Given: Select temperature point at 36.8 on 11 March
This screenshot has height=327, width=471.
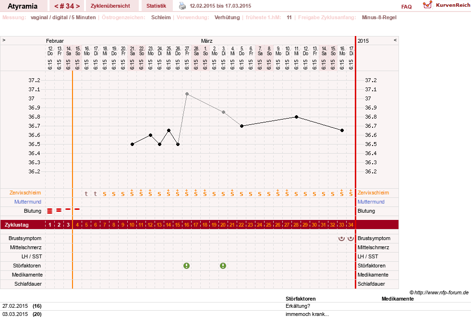Looking at the screenshot, I should coord(297,117).
